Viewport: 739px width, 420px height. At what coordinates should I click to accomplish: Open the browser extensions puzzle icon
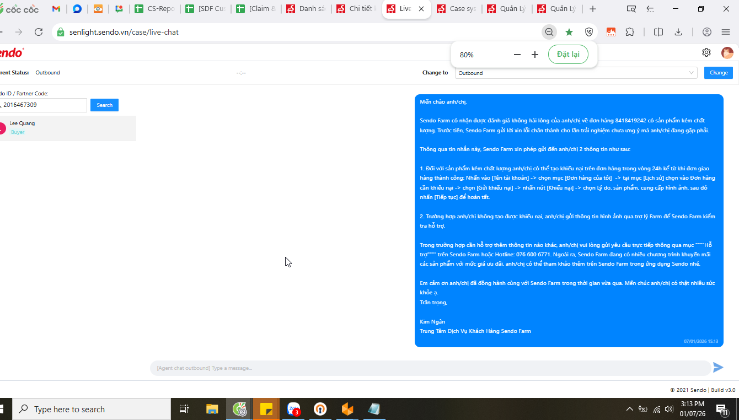(630, 32)
